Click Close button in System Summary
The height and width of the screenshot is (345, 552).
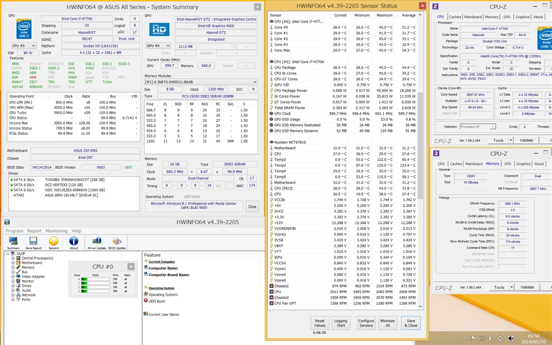[x=252, y=206]
